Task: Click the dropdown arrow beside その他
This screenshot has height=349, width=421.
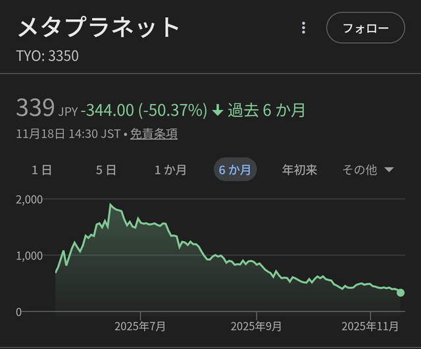Action: (389, 170)
